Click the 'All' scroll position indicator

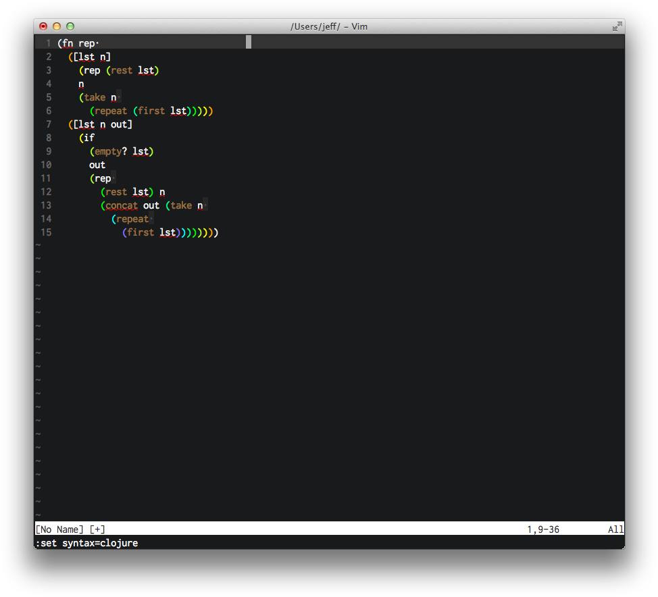tap(615, 529)
